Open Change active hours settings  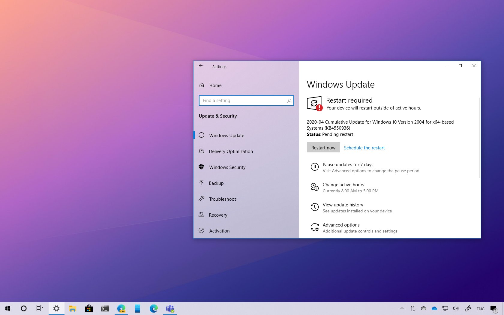(343, 185)
